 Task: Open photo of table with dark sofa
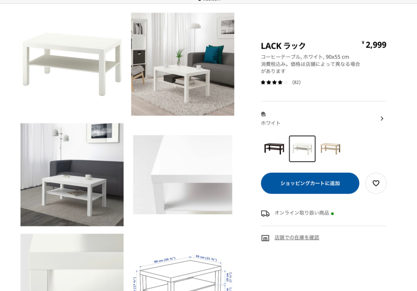click(72, 174)
